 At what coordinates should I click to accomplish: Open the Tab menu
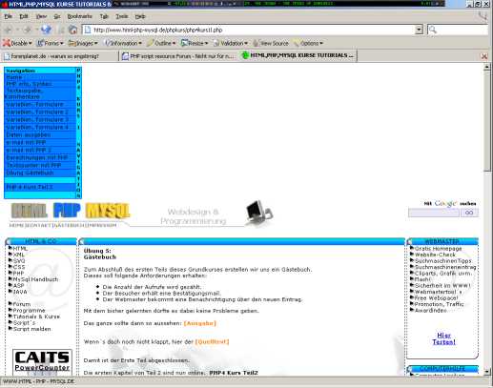pyautogui.click(x=104, y=16)
